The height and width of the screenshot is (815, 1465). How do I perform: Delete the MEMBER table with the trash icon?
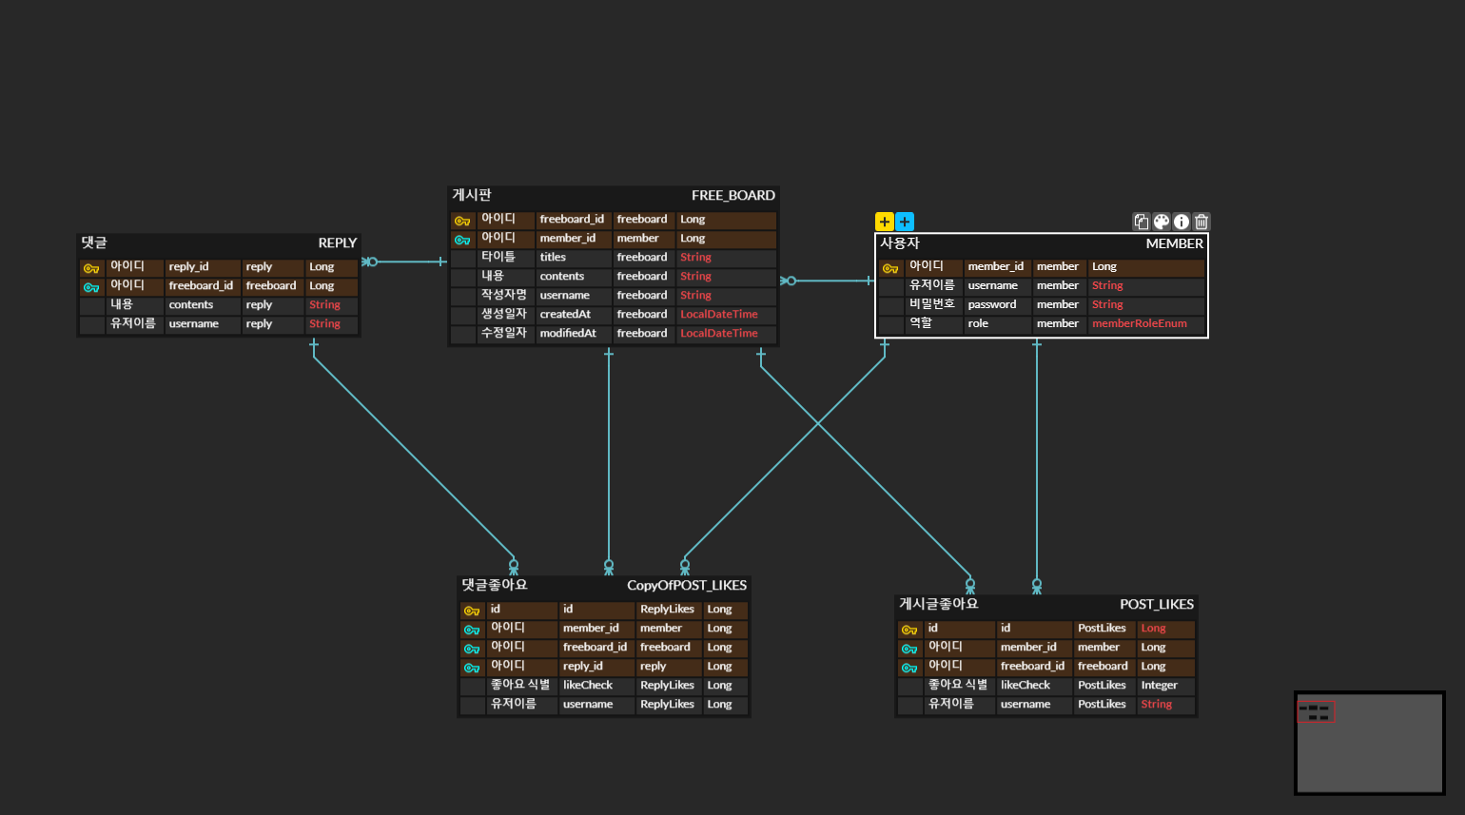click(1201, 222)
